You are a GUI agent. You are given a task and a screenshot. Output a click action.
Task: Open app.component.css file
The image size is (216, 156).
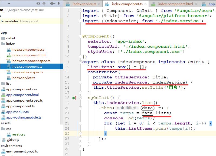(x=21, y=89)
